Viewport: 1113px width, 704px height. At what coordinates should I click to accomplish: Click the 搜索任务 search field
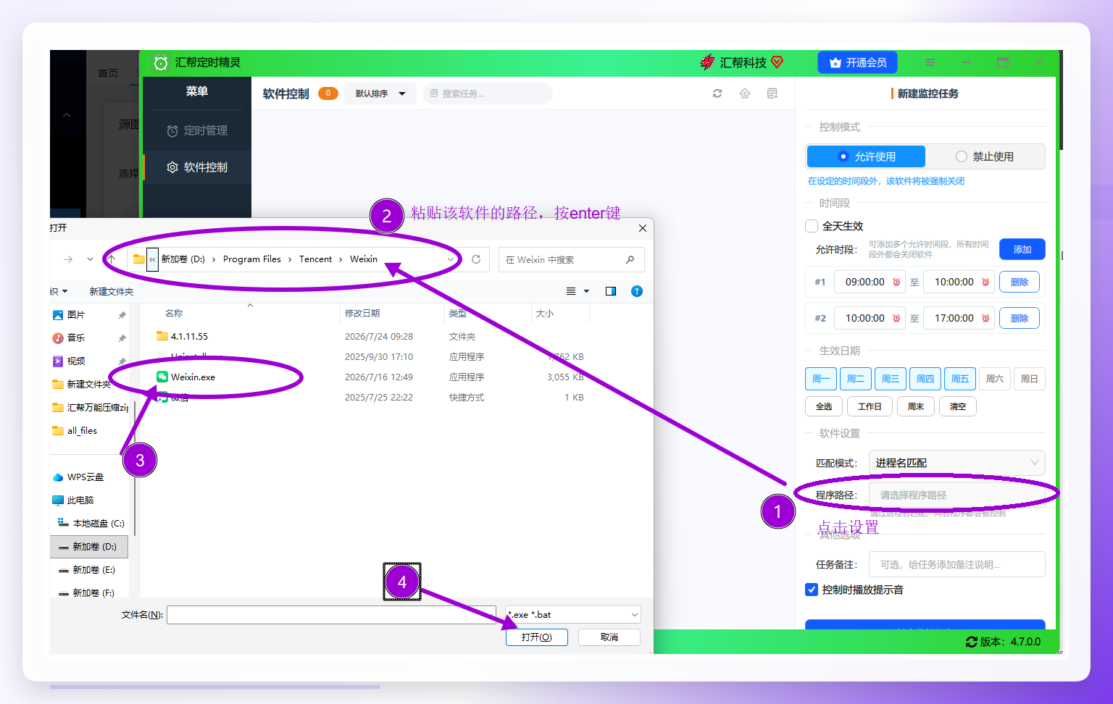pos(488,93)
